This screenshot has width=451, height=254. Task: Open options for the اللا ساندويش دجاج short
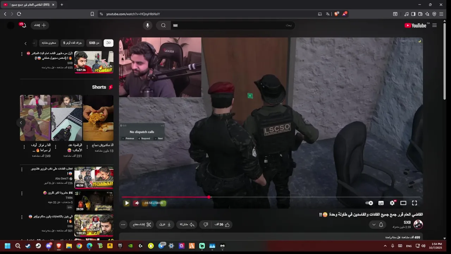click(x=87, y=147)
